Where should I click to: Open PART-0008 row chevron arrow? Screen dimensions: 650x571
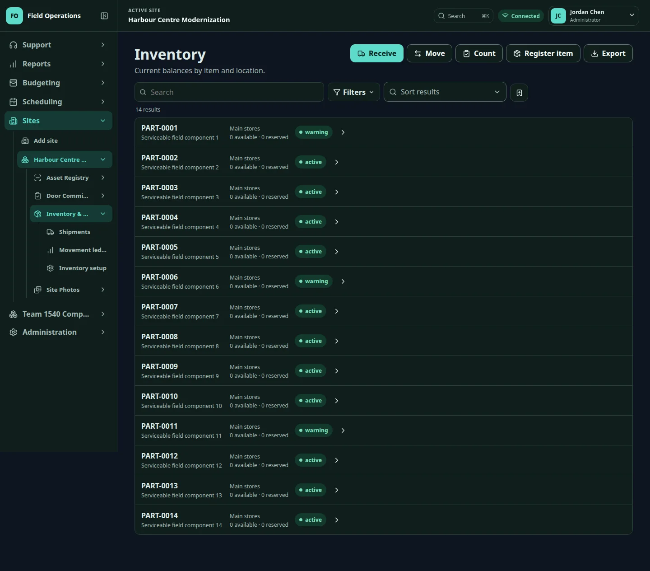[337, 341]
